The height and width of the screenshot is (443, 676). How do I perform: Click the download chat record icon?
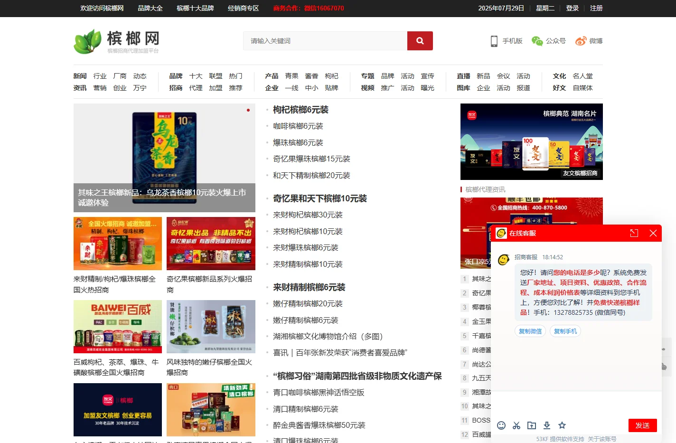pos(547,425)
